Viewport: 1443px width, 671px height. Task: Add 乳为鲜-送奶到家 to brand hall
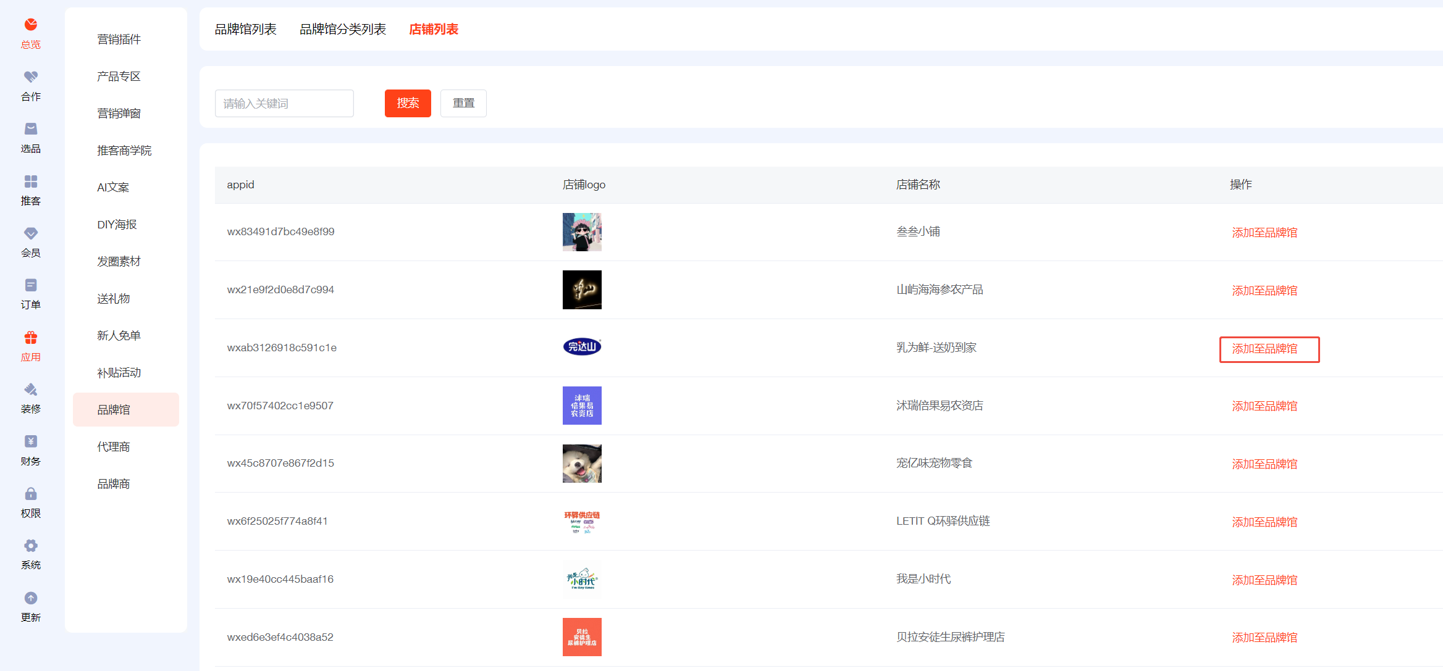pos(1264,349)
